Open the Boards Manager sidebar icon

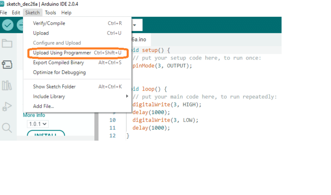pos(7,65)
